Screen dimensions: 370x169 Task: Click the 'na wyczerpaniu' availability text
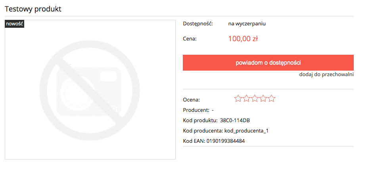[x=247, y=24]
